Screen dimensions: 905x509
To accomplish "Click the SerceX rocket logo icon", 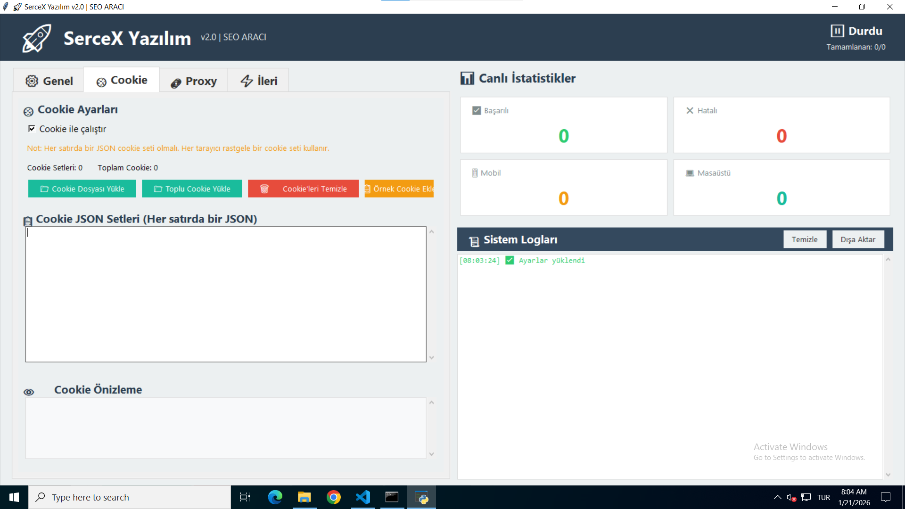I will point(37,38).
